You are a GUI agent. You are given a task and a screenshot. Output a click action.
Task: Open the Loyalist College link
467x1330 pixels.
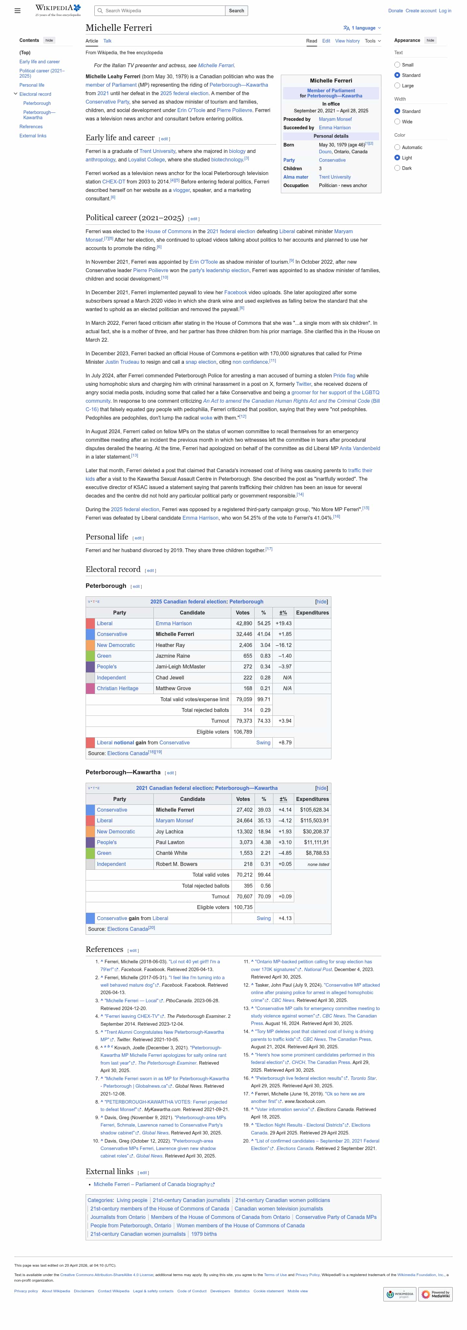coord(146,160)
